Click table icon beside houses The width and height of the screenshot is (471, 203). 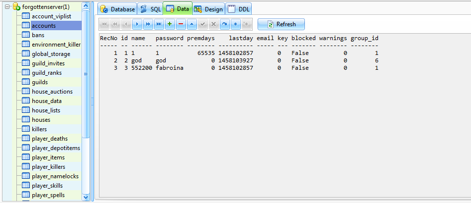pos(26,120)
